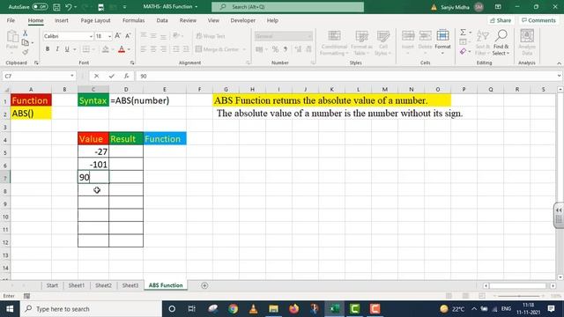Click the Copy icon in Clipboard group
This screenshot has height=317, width=564.
point(26,43)
